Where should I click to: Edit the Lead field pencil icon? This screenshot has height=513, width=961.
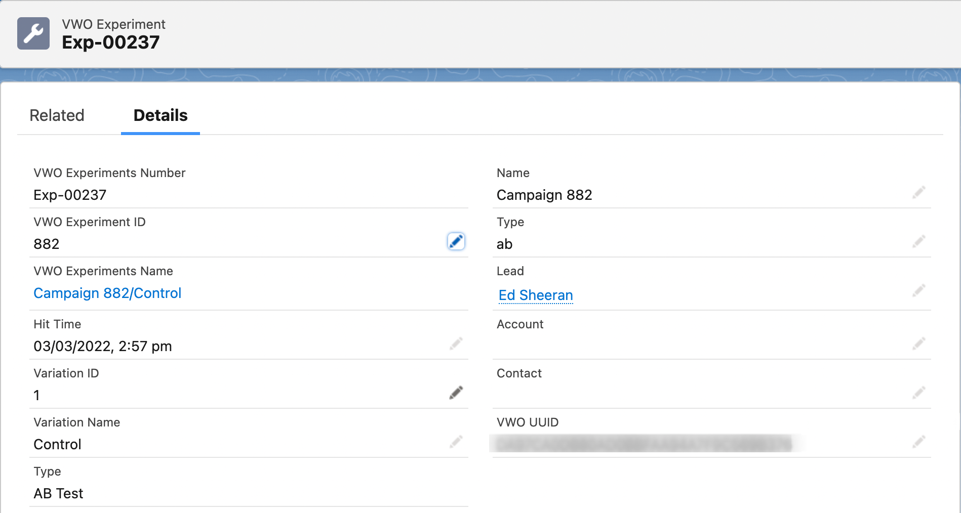[918, 290]
